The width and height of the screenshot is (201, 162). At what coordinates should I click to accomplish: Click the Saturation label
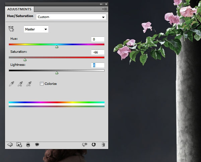click(x=19, y=52)
